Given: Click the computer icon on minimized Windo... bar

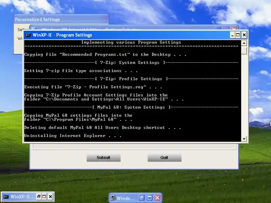Looking at the screenshot, I should tap(113, 198).
